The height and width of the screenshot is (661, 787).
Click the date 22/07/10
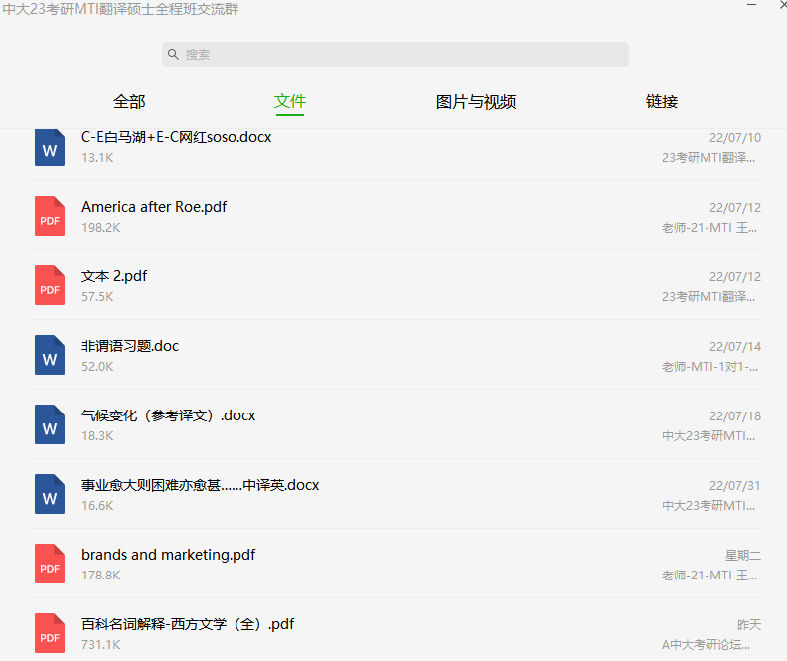(734, 137)
